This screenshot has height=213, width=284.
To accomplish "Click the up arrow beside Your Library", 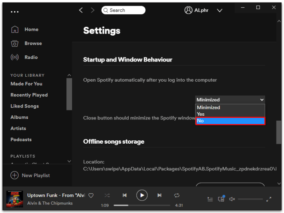I will (69, 75).
